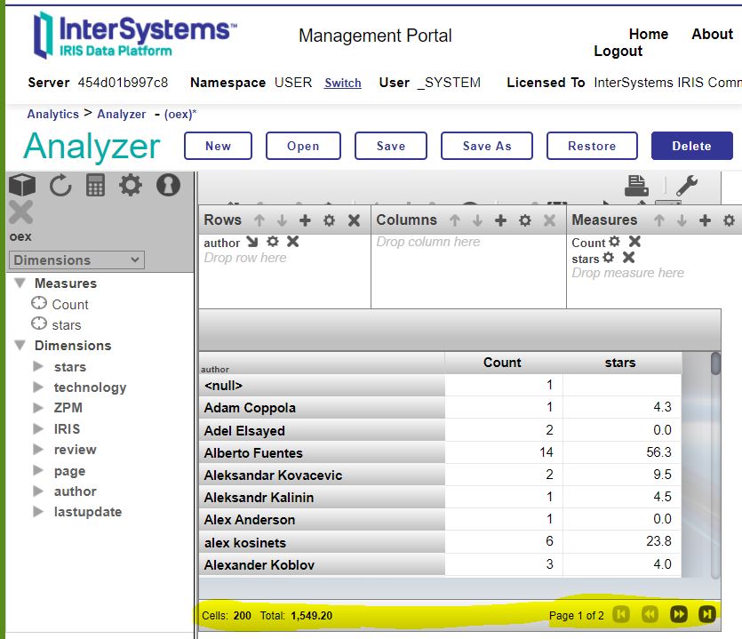Viewport: 742px width, 639px height.
Task: Click the Home menu link
Action: coord(648,35)
